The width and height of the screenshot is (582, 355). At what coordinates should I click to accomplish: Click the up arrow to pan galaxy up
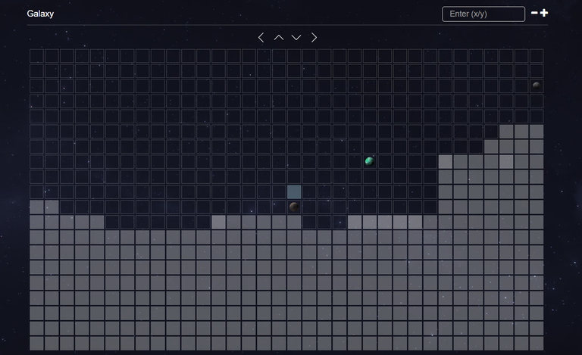[279, 37]
